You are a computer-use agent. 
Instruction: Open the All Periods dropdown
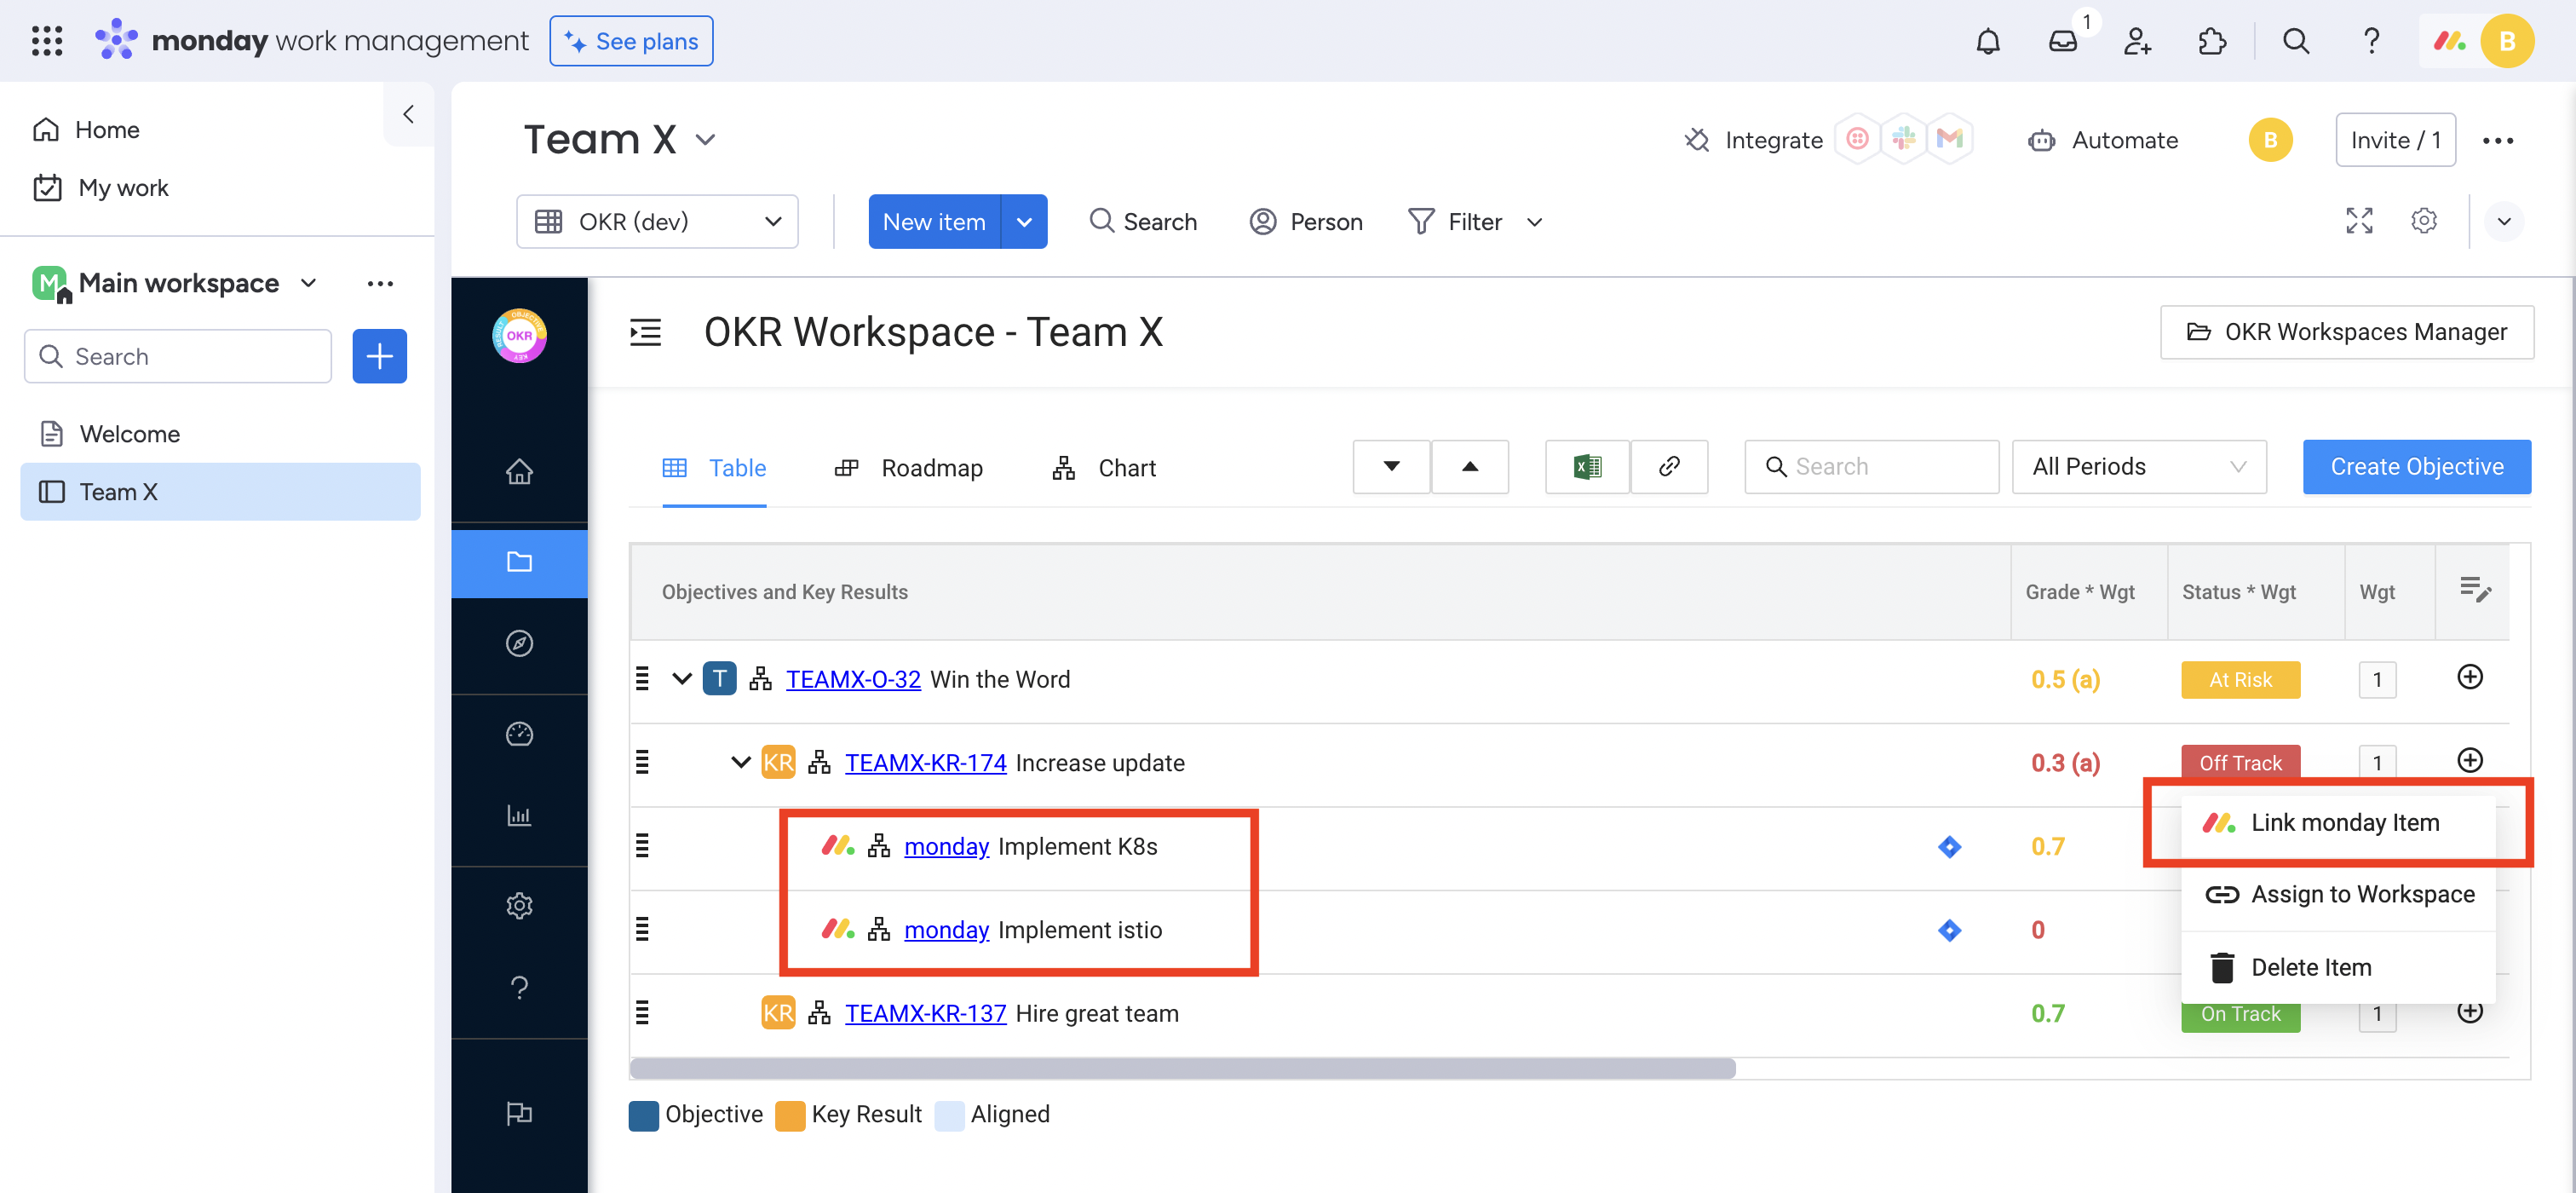2138,467
